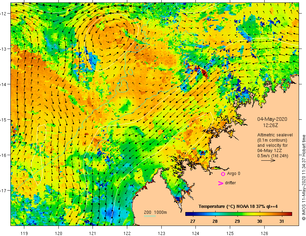Click the colorbar tick label 27
The image size is (306, 236).
click(x=193, y=221)
